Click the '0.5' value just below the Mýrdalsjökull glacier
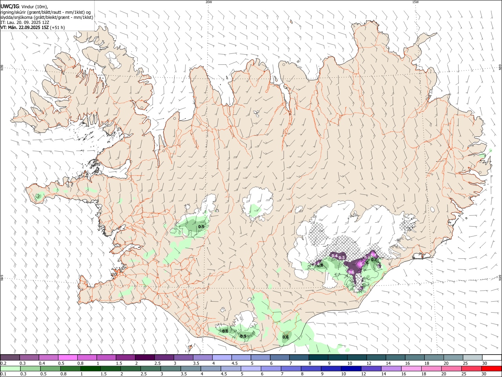The image size is (502, 377). (243, 336)
